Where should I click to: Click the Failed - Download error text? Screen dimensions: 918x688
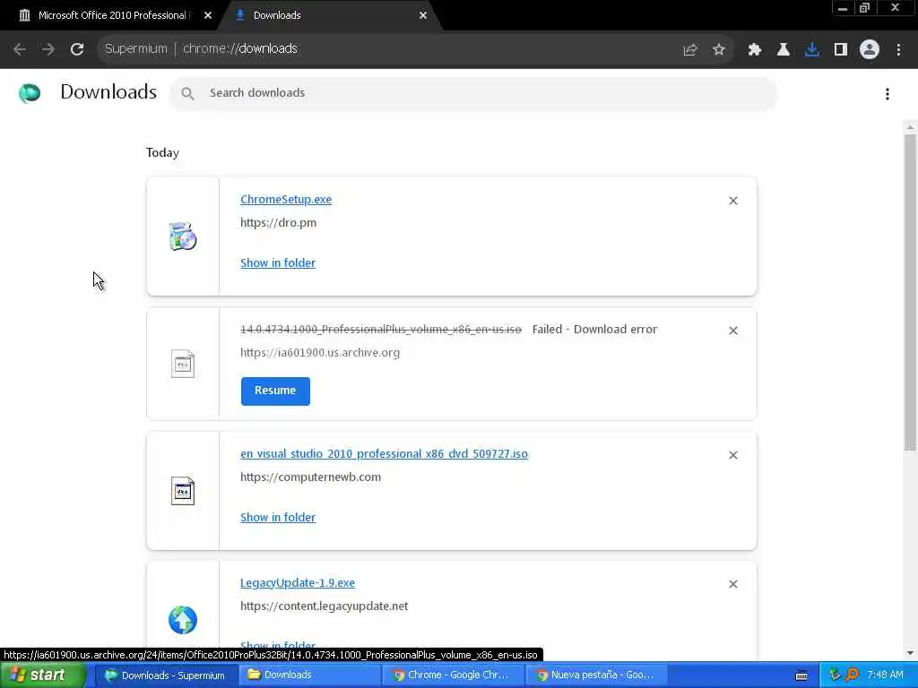(594, 330)
